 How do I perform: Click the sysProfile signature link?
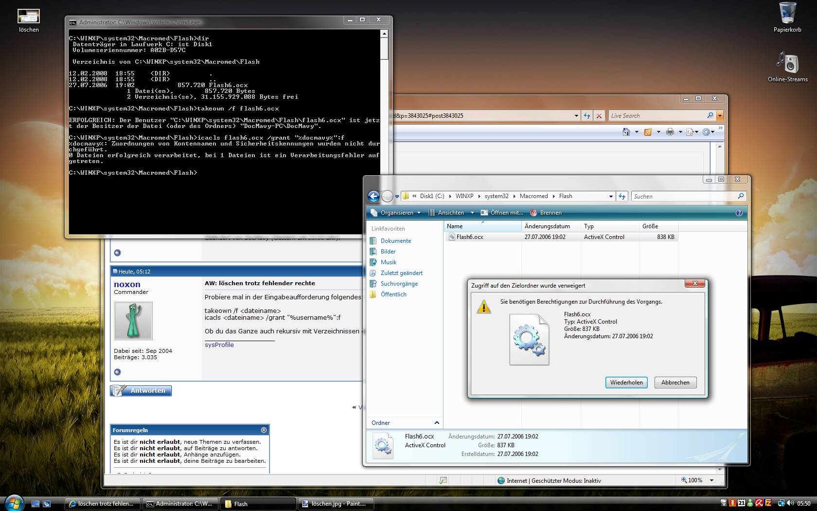[x=219, y=345]
